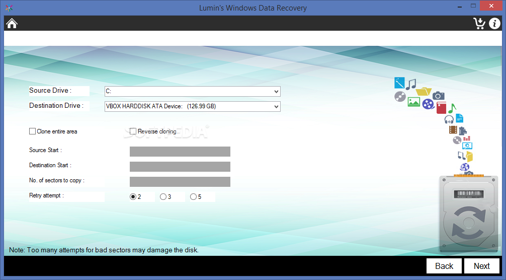This screenshot has width=506, height=280.
Task: Select retry attempt 2 radio button
Action: pyautogui.click(x=133, y=197)
